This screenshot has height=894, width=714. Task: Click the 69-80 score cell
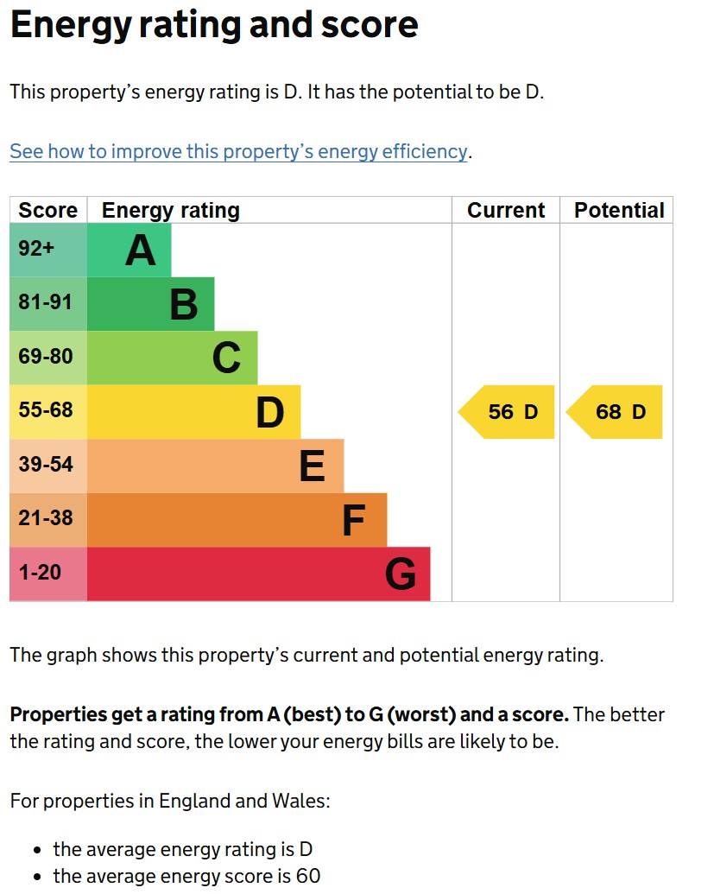tap(48, 358)
